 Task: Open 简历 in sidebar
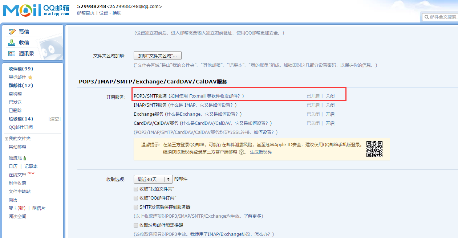(x=13, y=200)
